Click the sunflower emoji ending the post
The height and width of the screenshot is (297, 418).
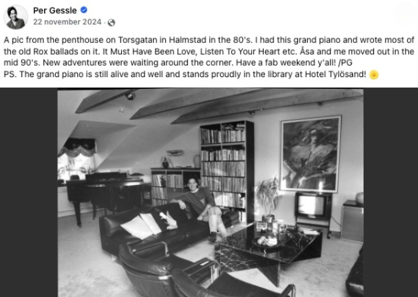point(374,75)
